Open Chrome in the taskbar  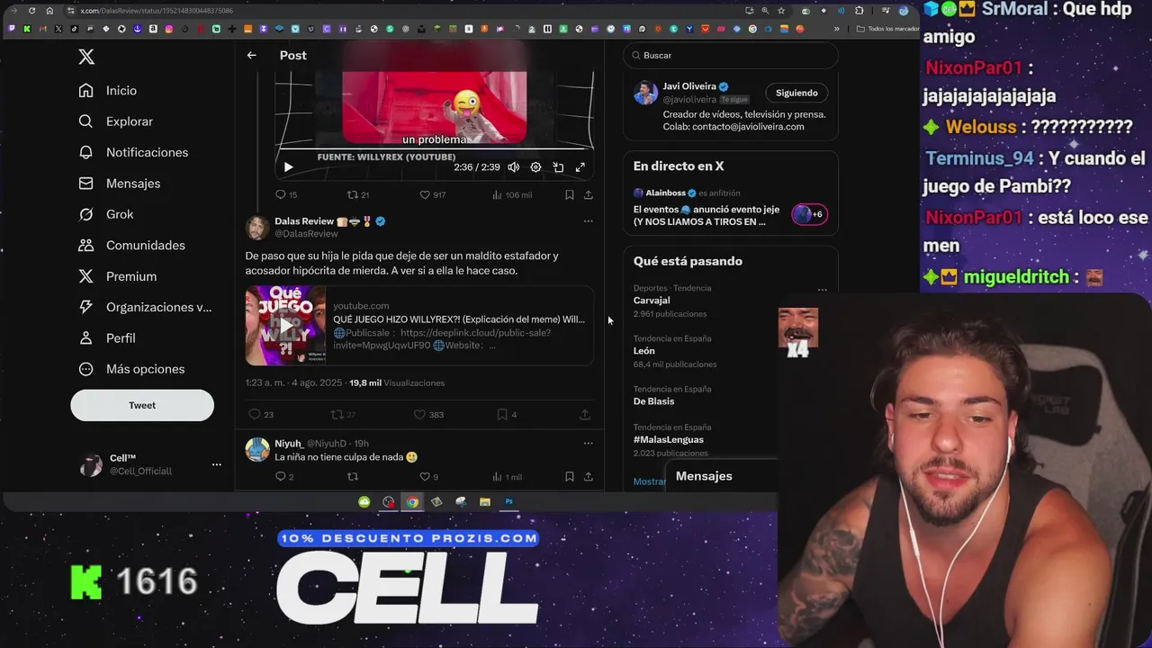[x=412, y=502]
